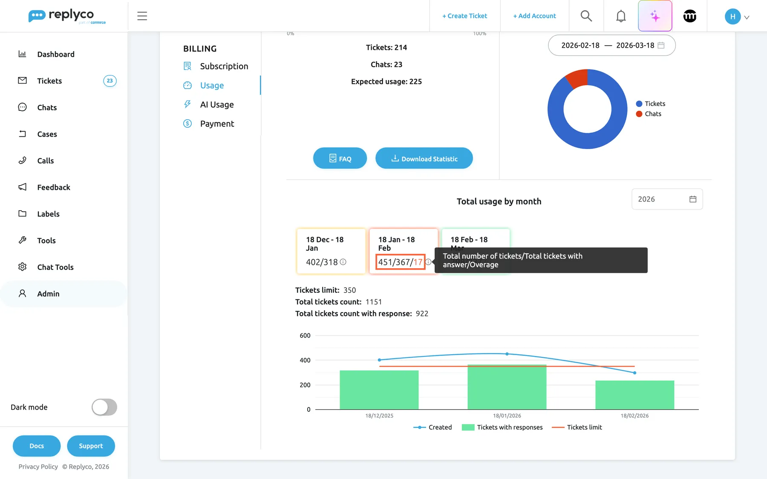Toggle Chats series in donut legend
Screen dimensions: 767x479
pos(649,114)
